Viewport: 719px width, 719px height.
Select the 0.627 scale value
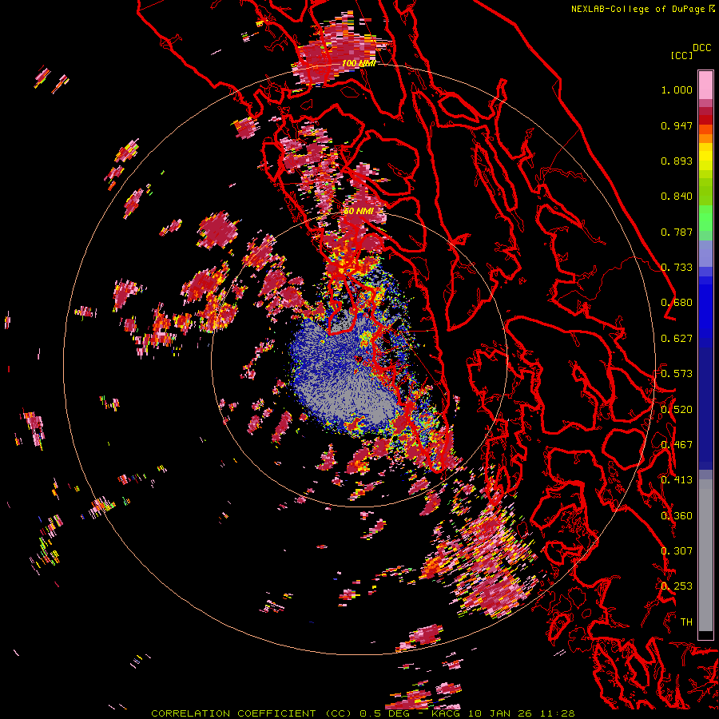point(677,339)
